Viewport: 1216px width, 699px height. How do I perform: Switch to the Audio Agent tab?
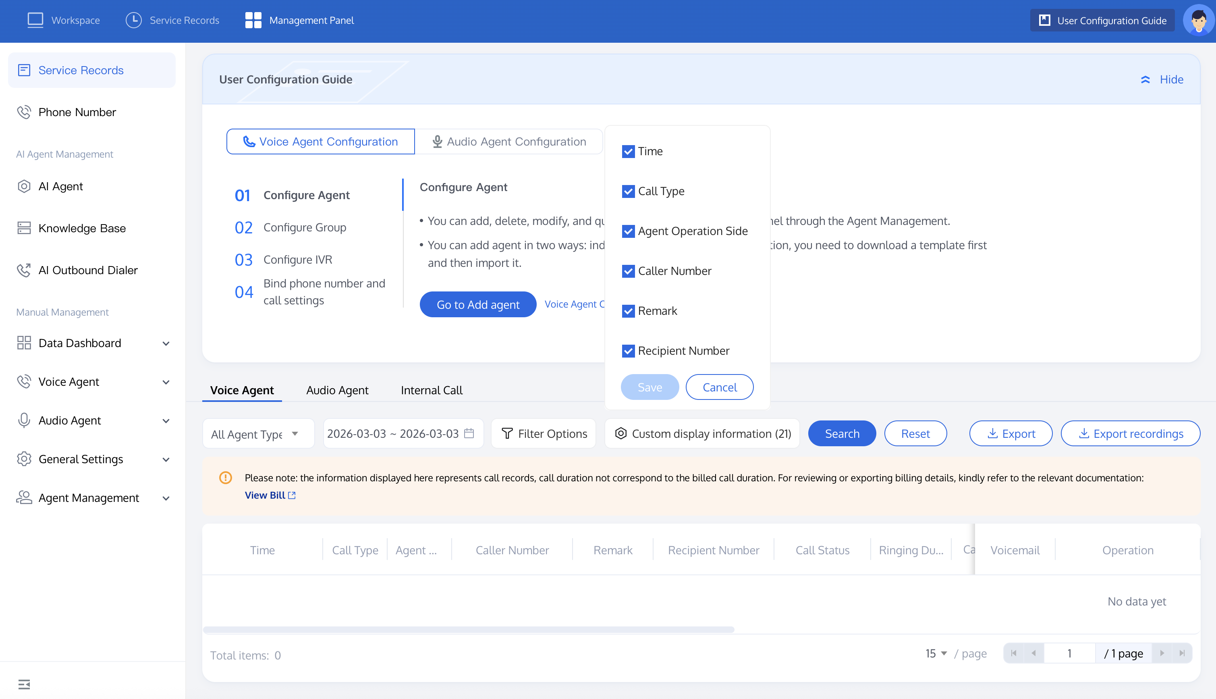337,390
